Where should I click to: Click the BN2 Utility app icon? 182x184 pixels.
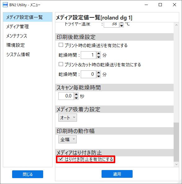5,5
